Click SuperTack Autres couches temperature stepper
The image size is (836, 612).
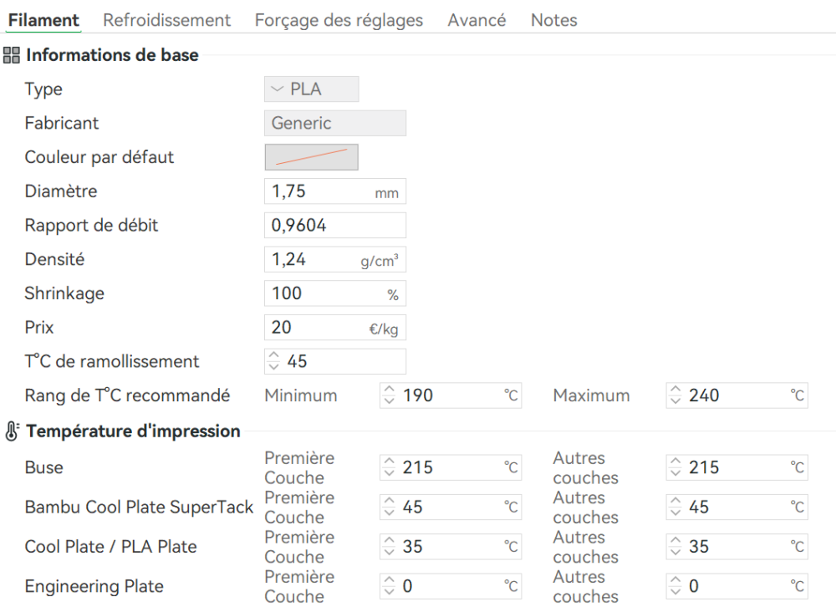pos(675,507)
